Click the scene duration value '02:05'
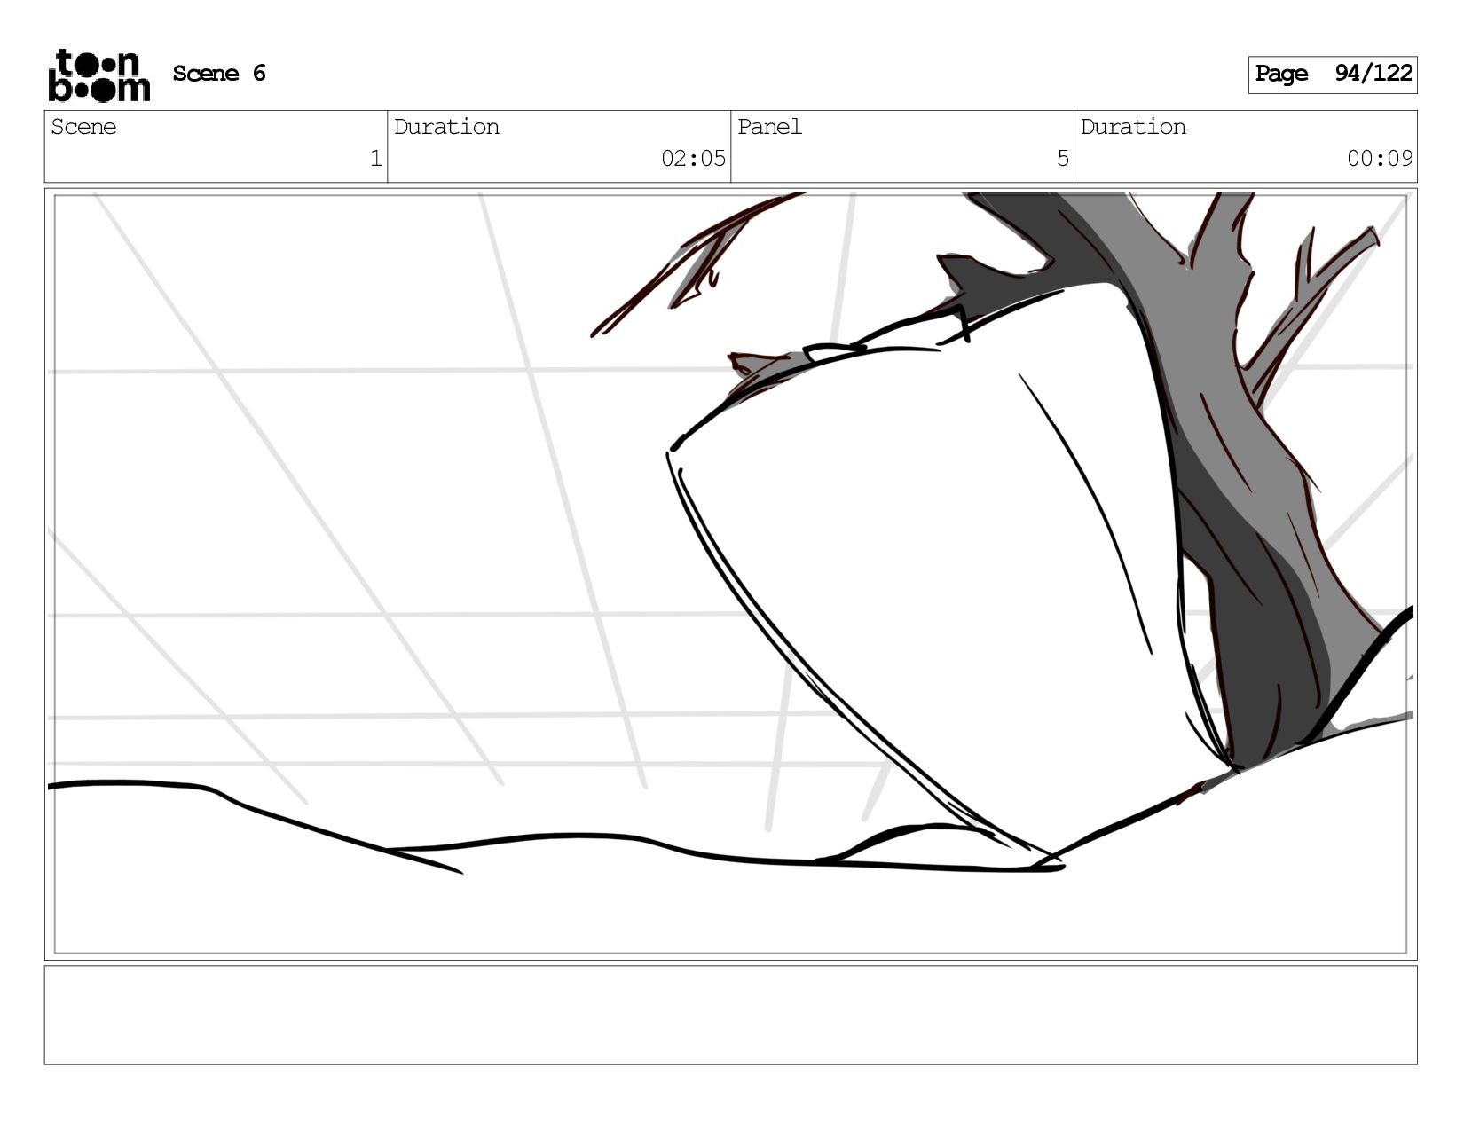The height and width of the screenshot is (1131, 1464). point(693,159)
